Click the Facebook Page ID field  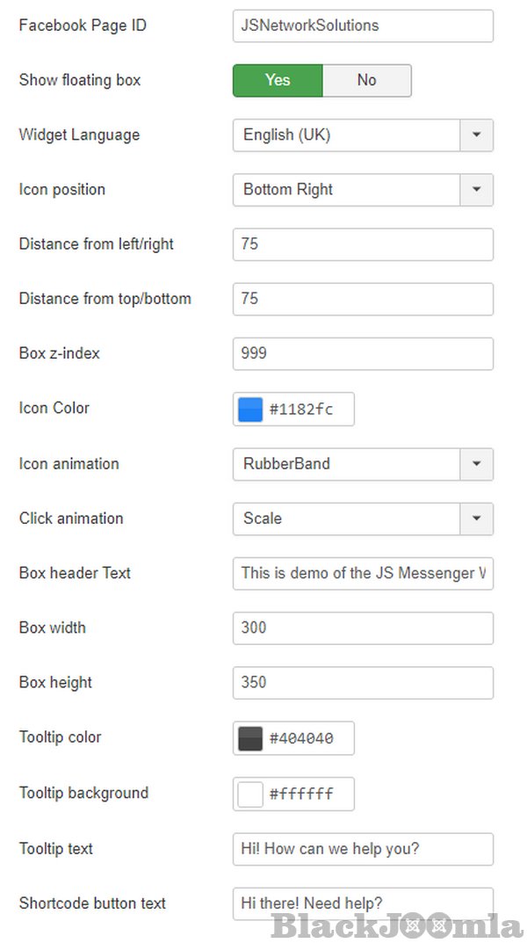tap(363, 25)
